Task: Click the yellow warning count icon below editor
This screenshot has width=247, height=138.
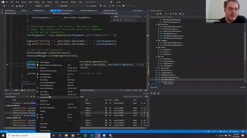Action: pyautogui.click(x=22, y=90)
